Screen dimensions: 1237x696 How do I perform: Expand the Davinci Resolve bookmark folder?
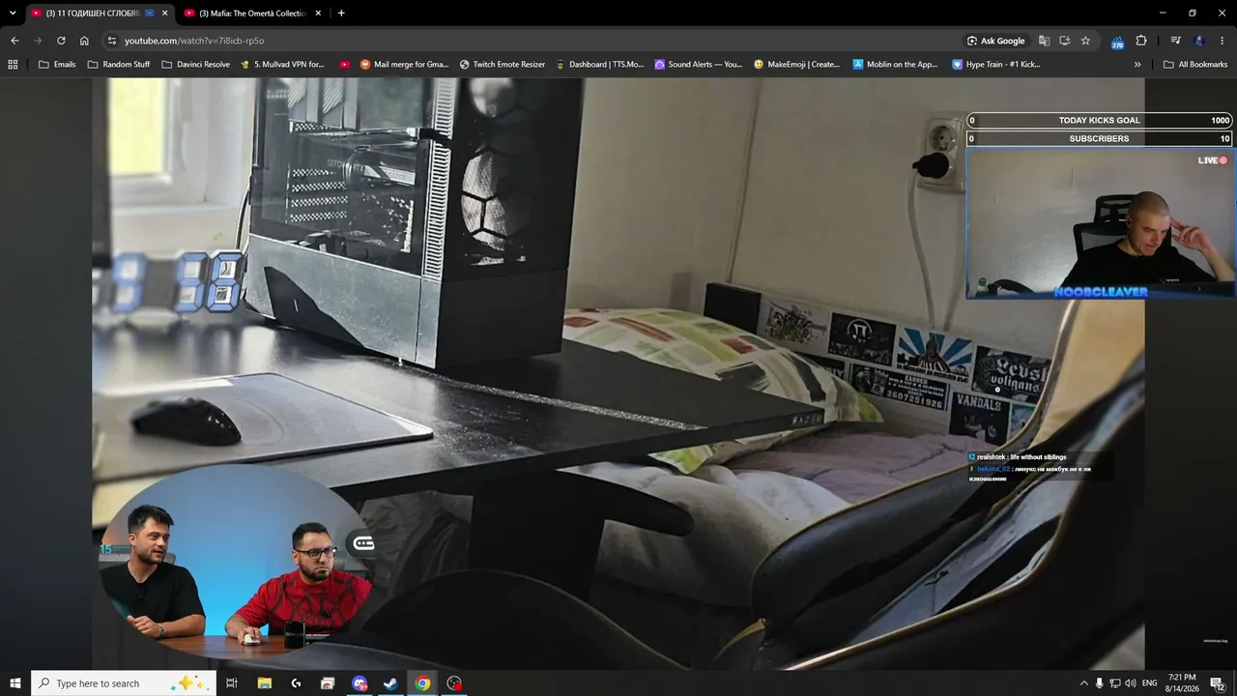pos(195,65)
